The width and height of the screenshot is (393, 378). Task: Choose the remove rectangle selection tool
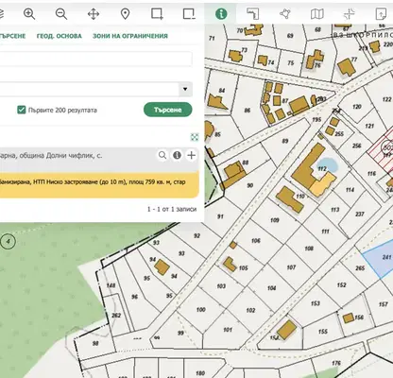click(x=189, y=14)
